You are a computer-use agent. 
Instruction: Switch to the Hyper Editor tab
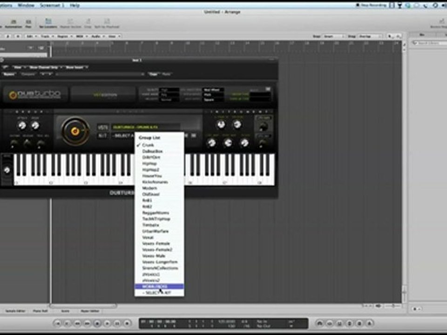pyautogui.click(x=89, y=311)
